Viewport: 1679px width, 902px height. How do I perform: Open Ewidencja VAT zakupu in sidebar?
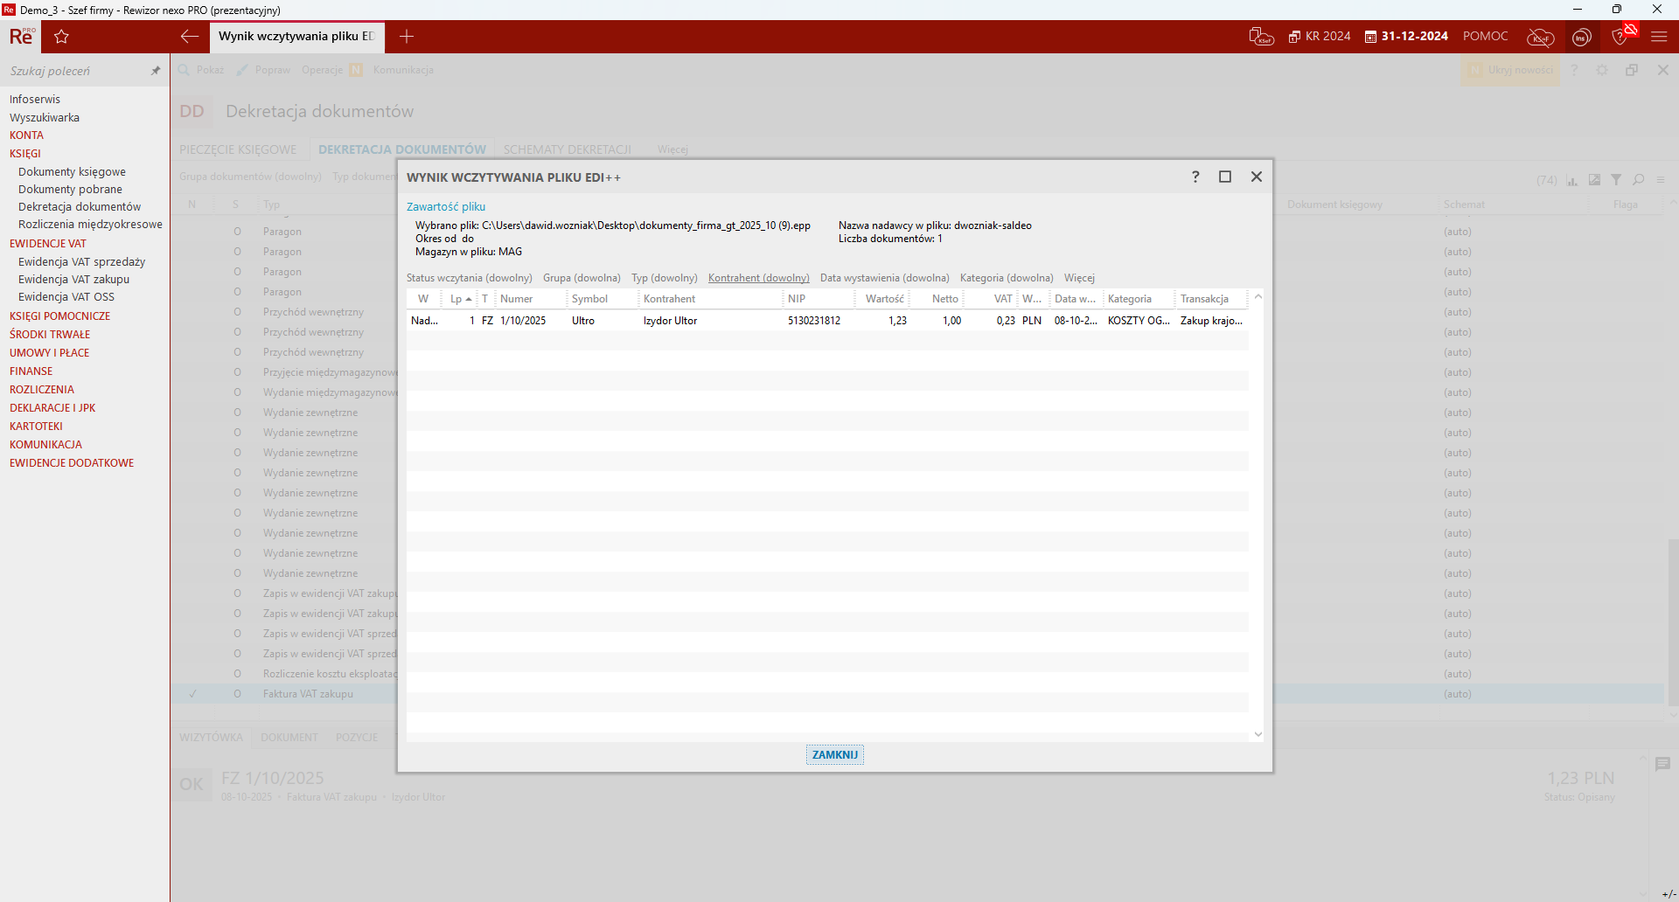73,280
